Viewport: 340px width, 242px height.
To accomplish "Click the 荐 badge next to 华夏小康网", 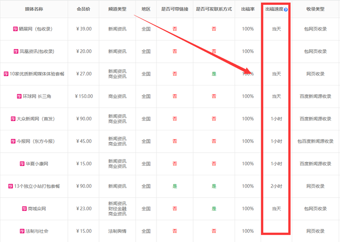I will click(22, 164).
